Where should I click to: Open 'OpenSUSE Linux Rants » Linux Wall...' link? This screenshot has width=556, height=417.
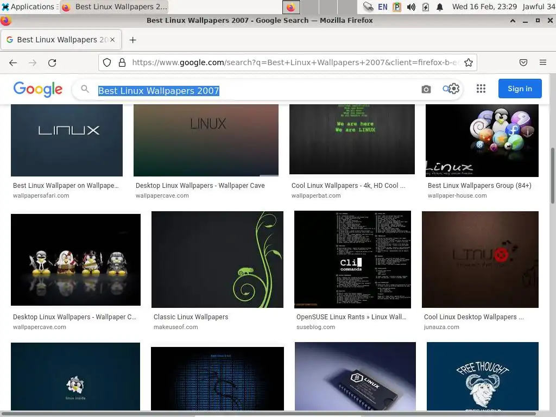click(351, 317)
